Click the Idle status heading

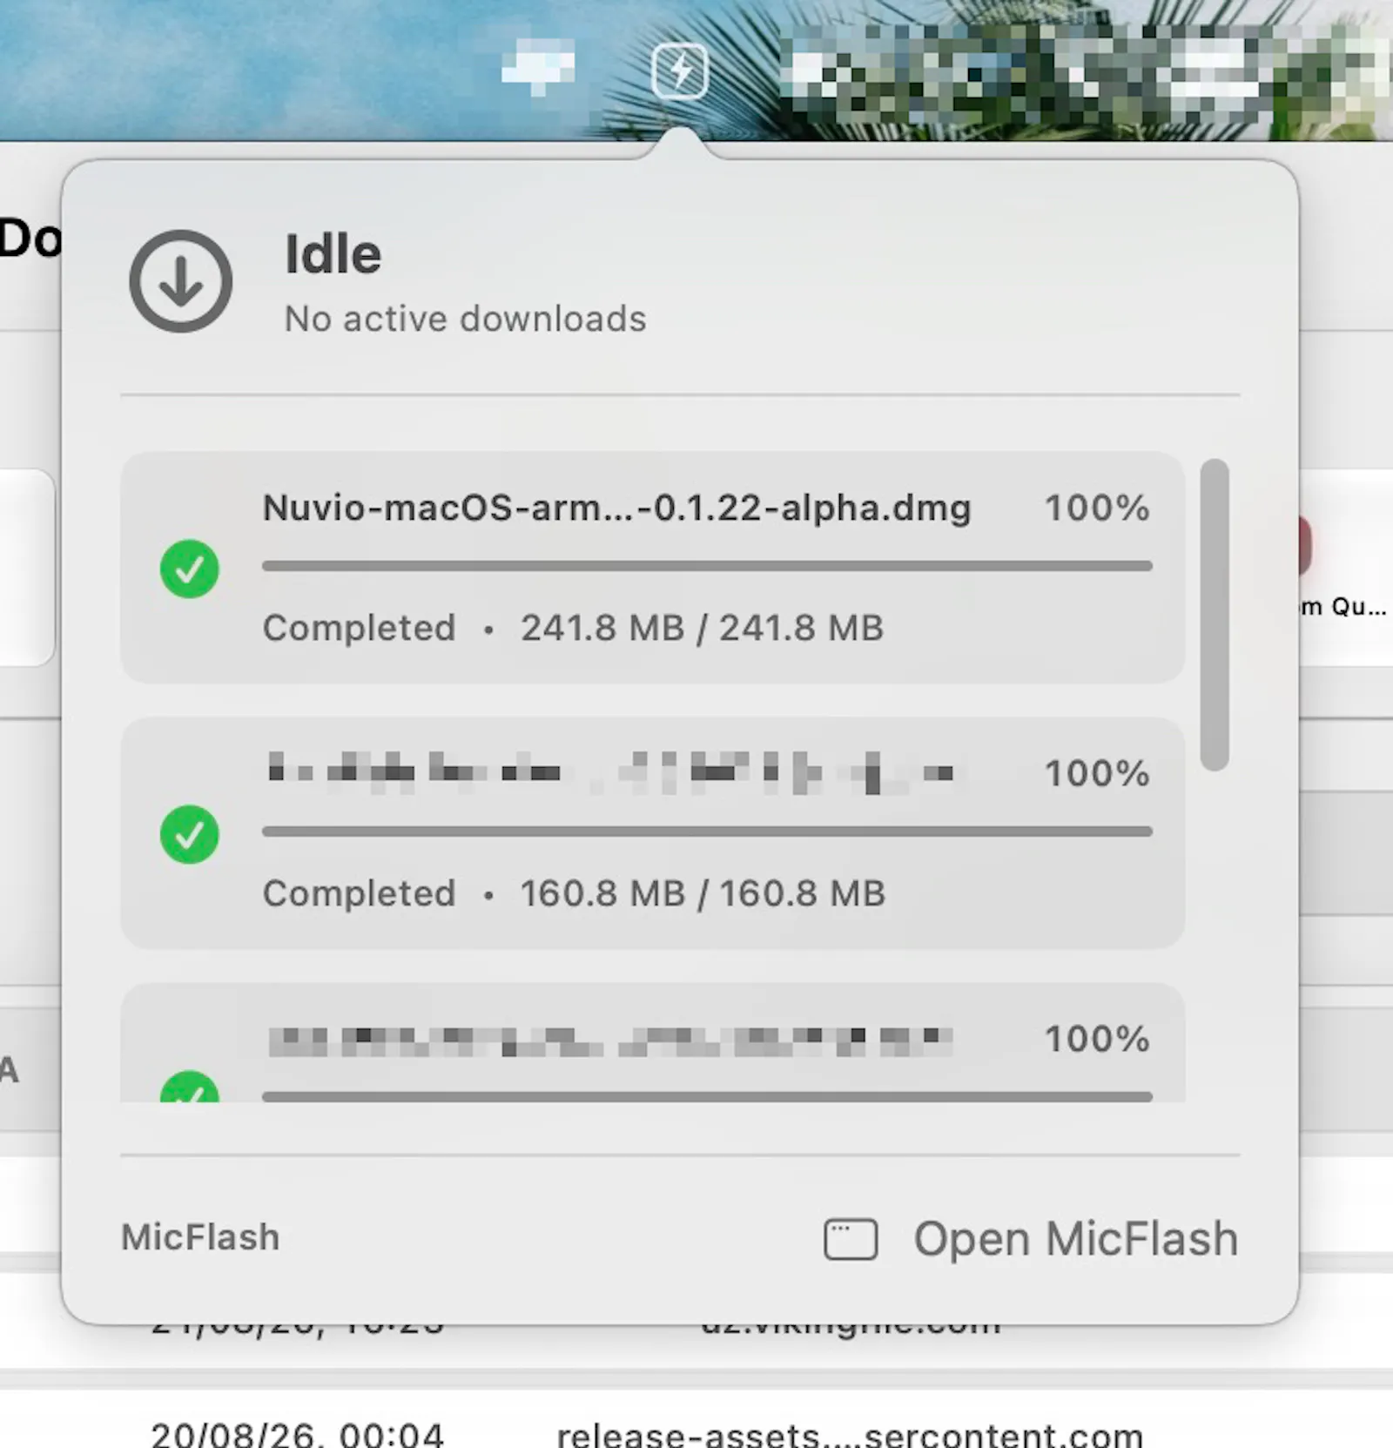tap(333, 254)
